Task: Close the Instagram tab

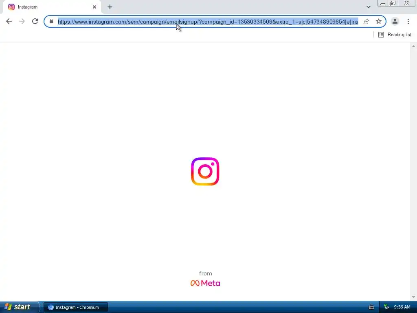Action: click(94, 7)
